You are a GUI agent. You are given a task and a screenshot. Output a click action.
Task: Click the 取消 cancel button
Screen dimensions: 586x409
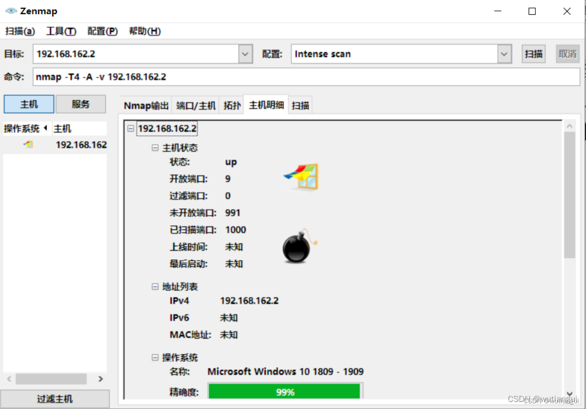tap(568, 54)
